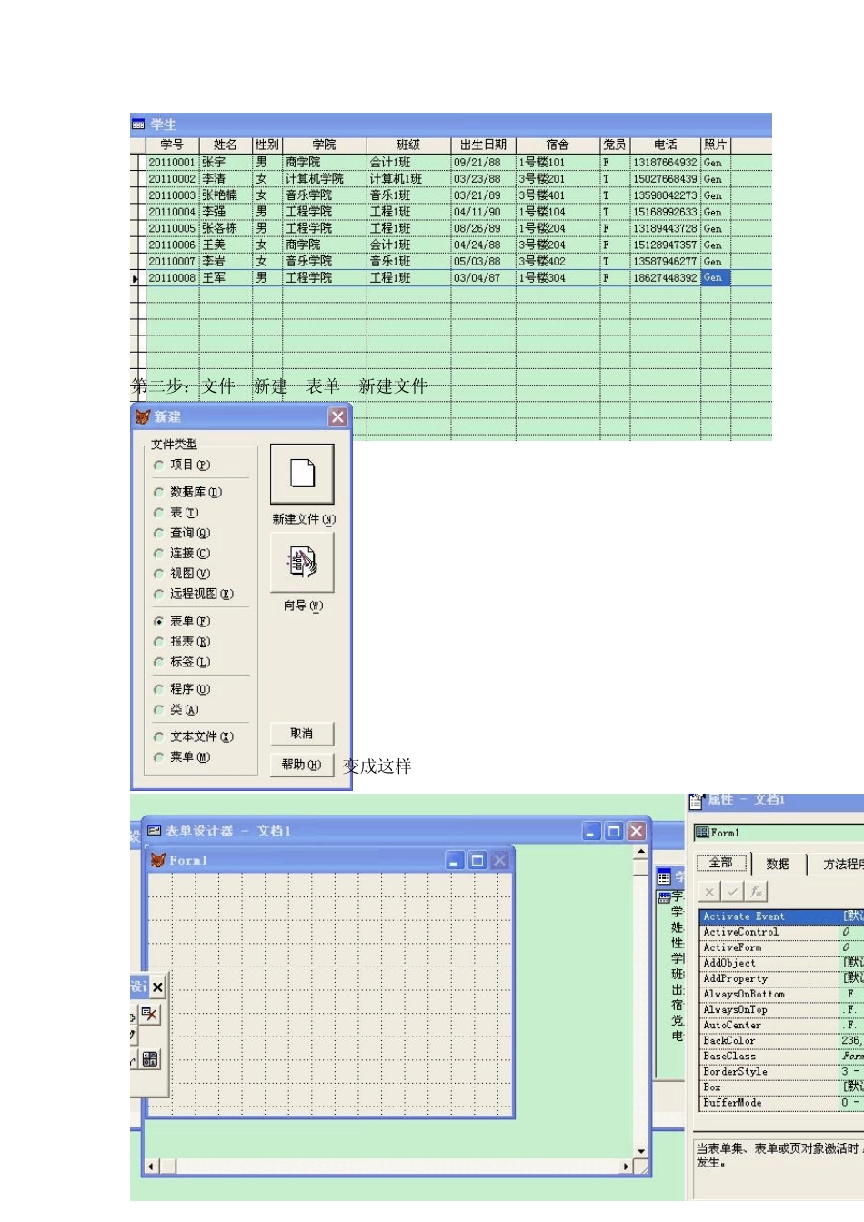Viewport: 864px width, 1222px height.
Task: Click the 属性 window title icon
Action: click(x=696, y=801)
